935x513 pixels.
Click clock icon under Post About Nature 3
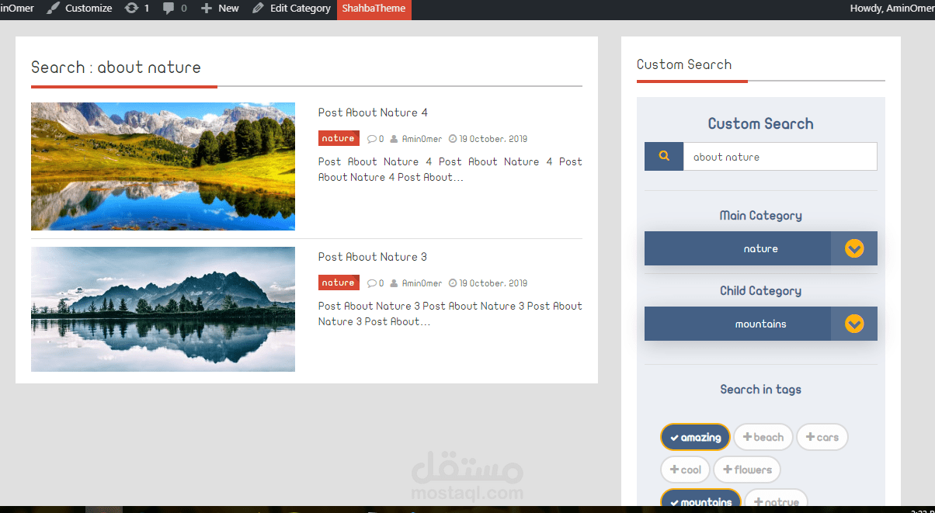coord(453,283)
